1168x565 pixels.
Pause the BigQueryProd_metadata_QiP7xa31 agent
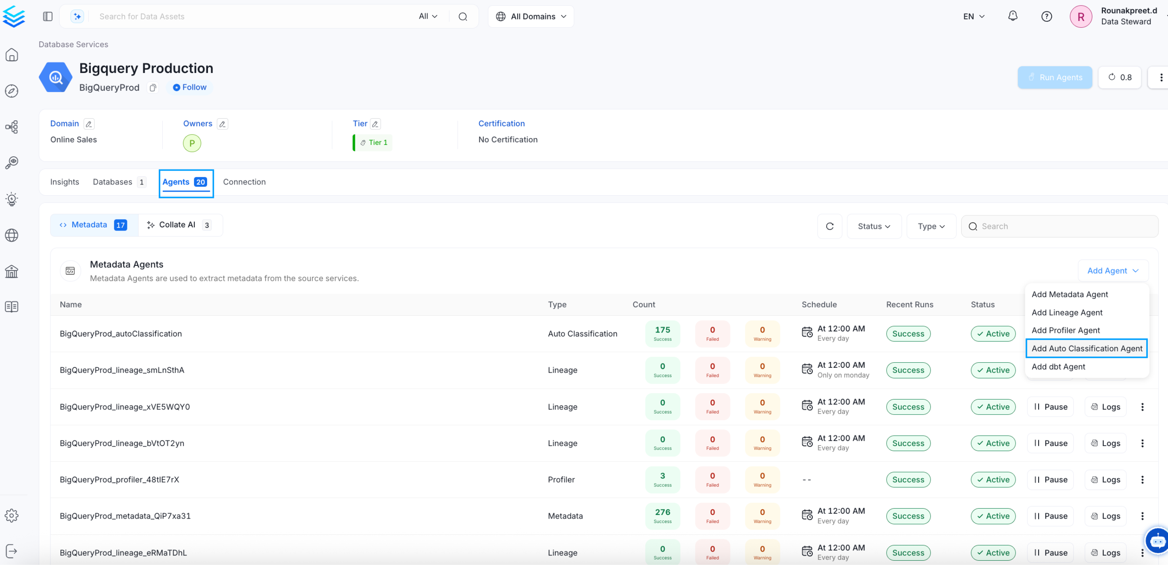[1050, 516]
